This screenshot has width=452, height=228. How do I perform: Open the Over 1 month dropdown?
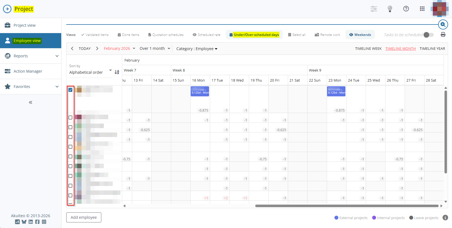point(155,48)
